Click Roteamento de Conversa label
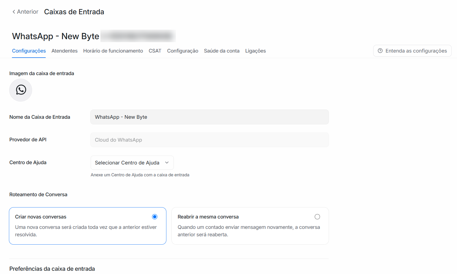 click(x=38, y=194)
